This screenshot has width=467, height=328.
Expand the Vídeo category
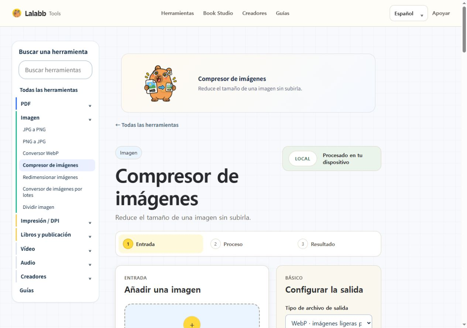55,249
